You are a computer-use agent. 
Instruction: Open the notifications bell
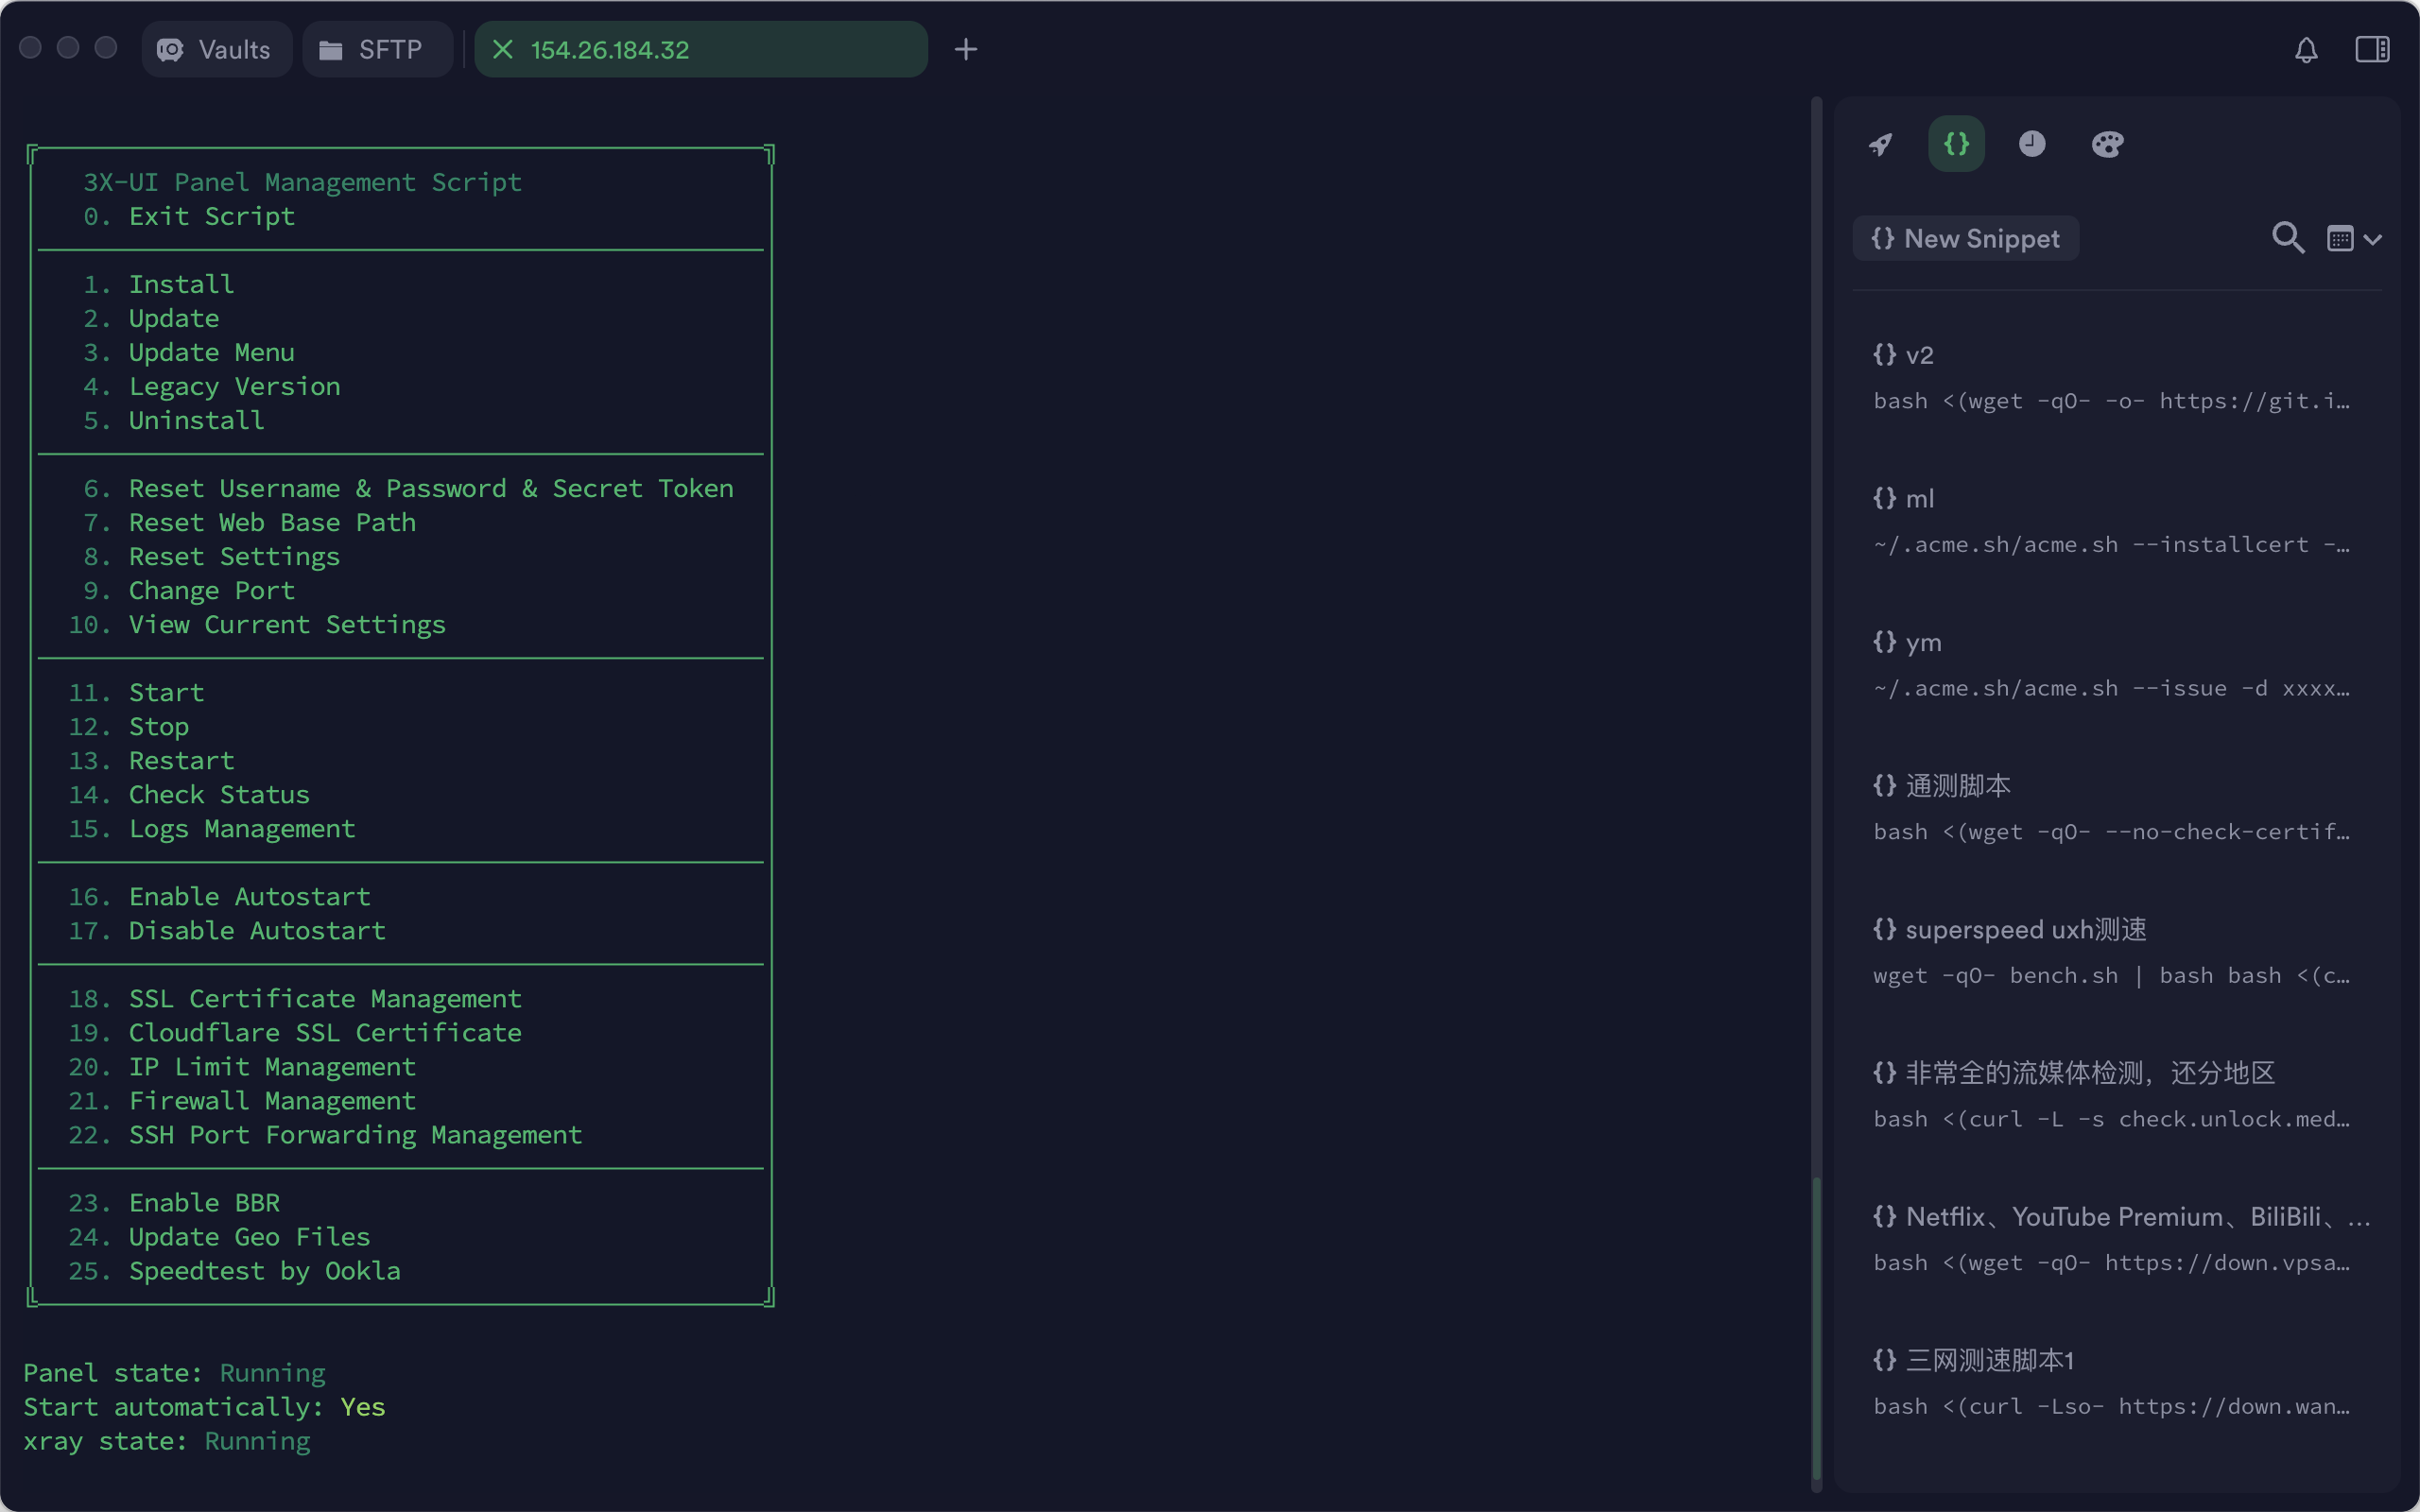[2305, 50]
